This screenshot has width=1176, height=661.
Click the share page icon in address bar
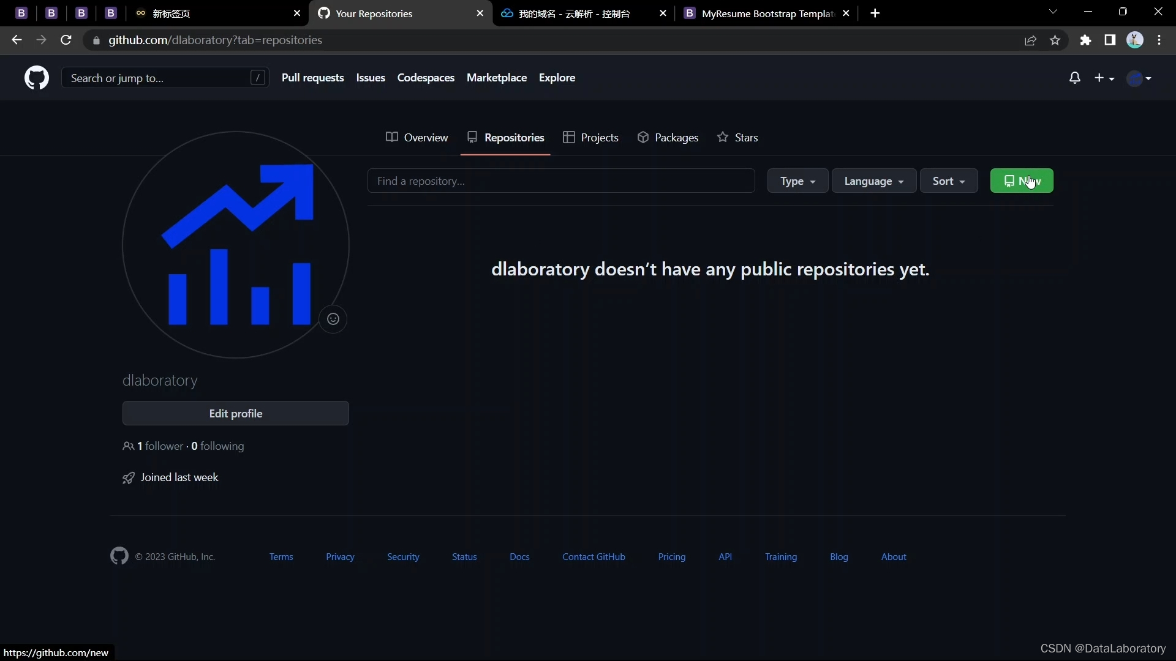tap(1030, 40)
